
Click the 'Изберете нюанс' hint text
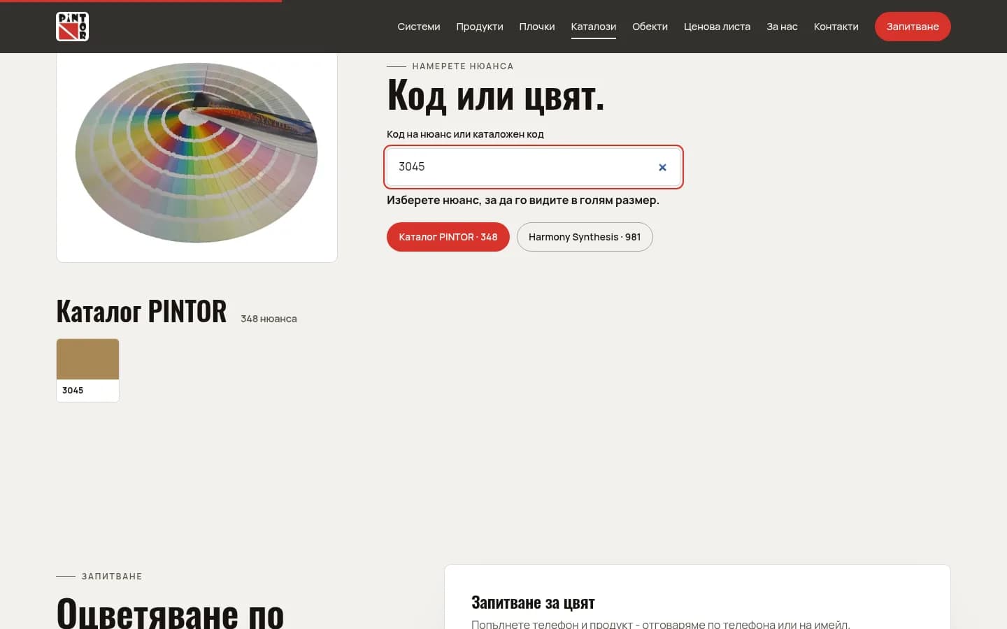click(523, 201)
